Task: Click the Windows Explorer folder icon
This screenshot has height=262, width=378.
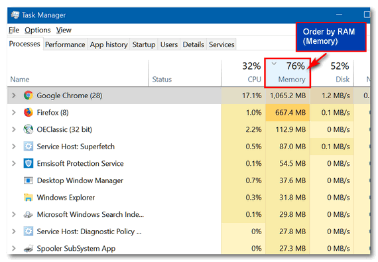Action: point(29,197)
